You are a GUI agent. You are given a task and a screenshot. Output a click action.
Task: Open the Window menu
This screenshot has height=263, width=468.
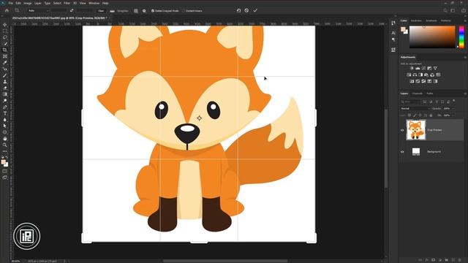pyautogui.click(x=94, y=3)
